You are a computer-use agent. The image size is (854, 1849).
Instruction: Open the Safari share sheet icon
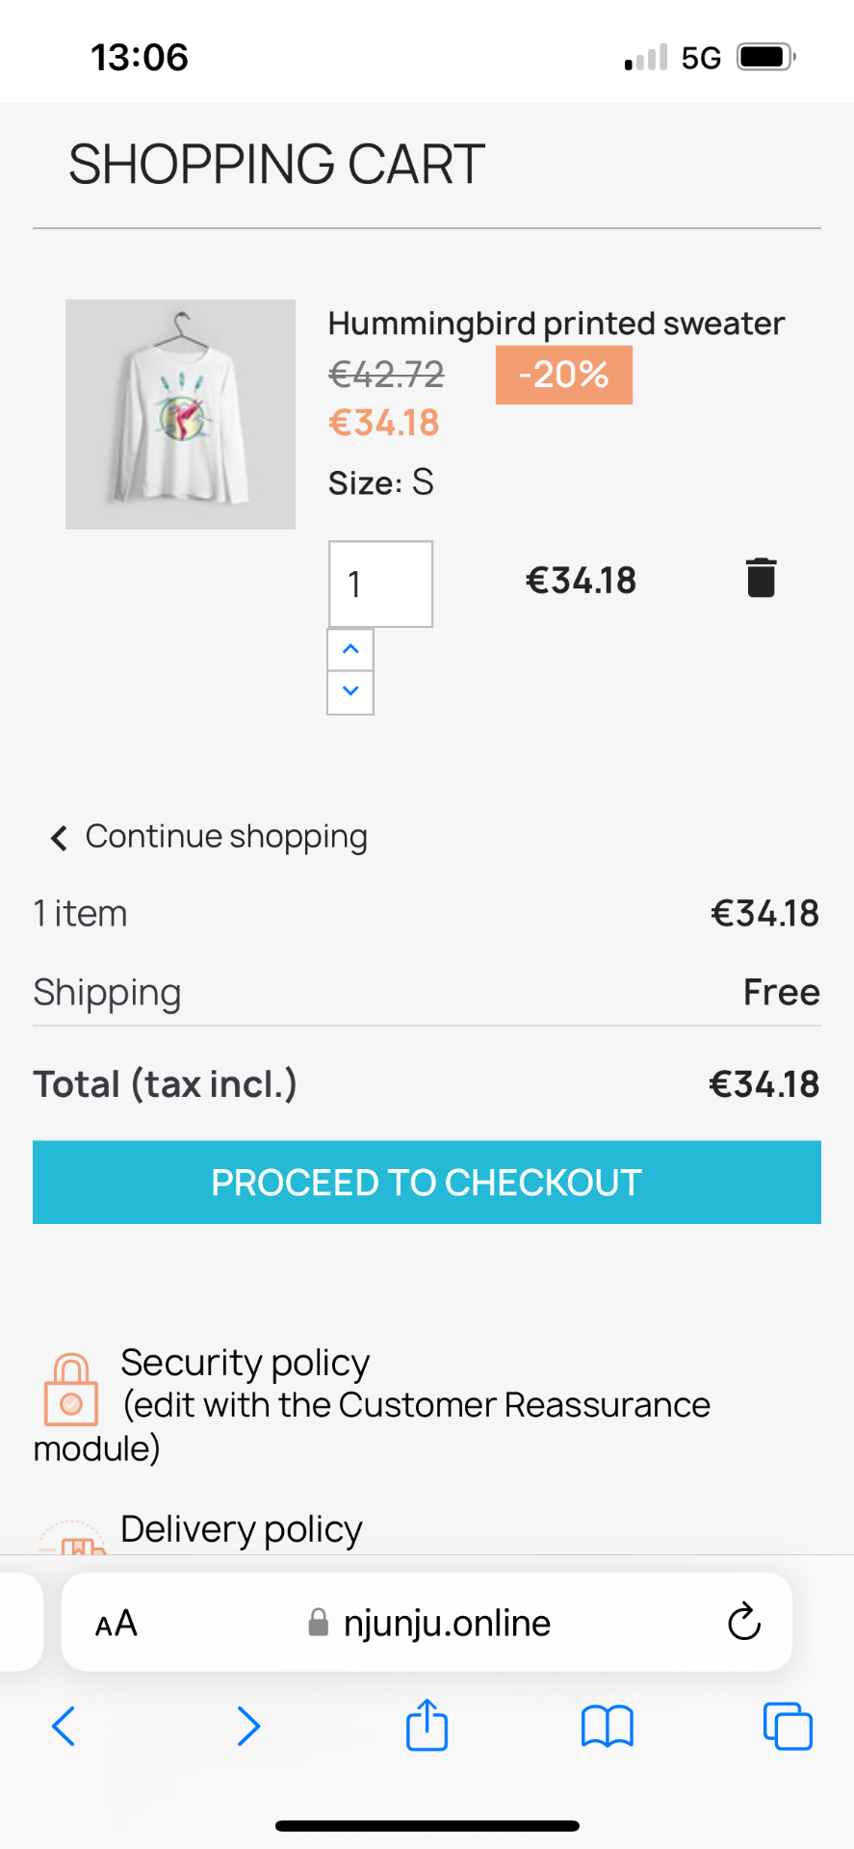pos(427,1725)
